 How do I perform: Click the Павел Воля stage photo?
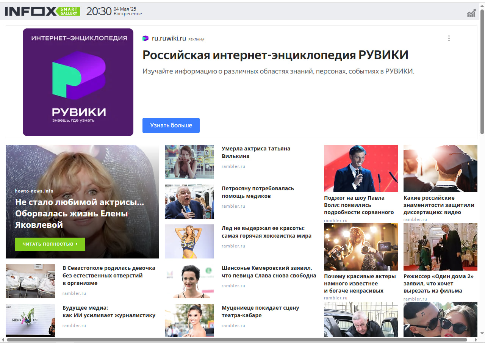click(x=361, y=168)
